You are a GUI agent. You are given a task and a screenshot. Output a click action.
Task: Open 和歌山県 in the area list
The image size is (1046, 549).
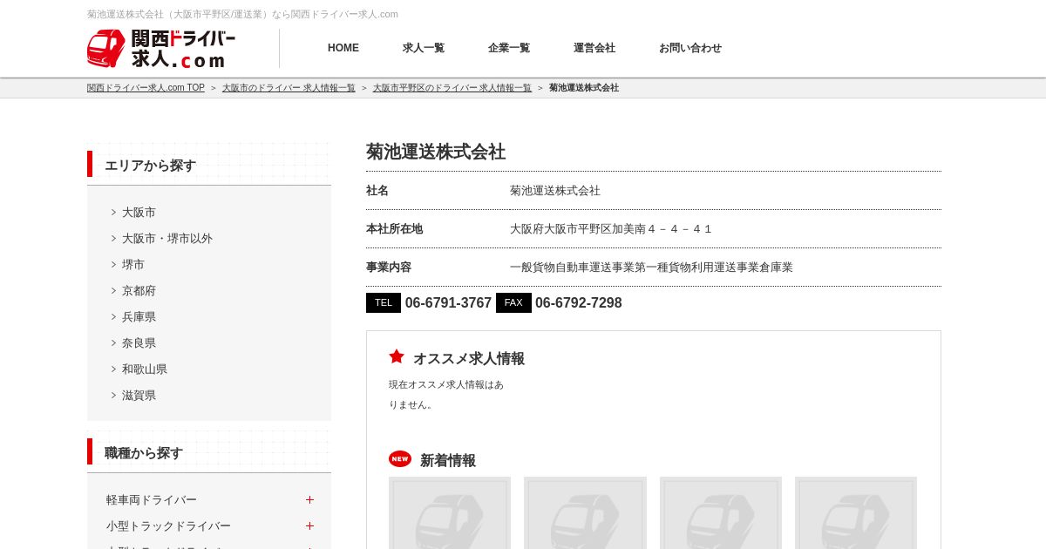145,369
